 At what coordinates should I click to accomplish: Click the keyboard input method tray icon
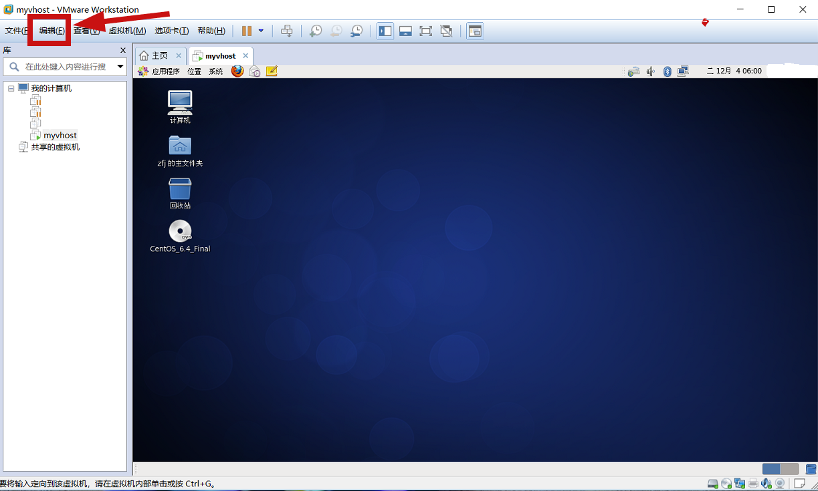633,71
